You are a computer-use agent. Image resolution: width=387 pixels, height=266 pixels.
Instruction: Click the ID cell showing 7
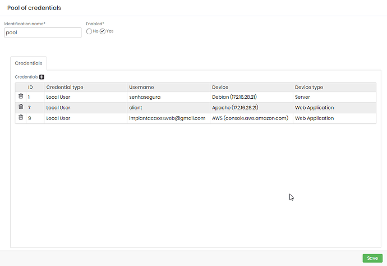click(x=35, y=108)
